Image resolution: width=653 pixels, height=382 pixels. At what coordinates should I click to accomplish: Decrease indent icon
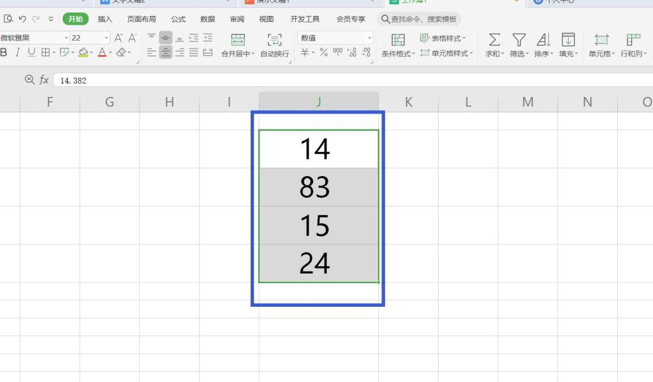(x=194, y=38)
